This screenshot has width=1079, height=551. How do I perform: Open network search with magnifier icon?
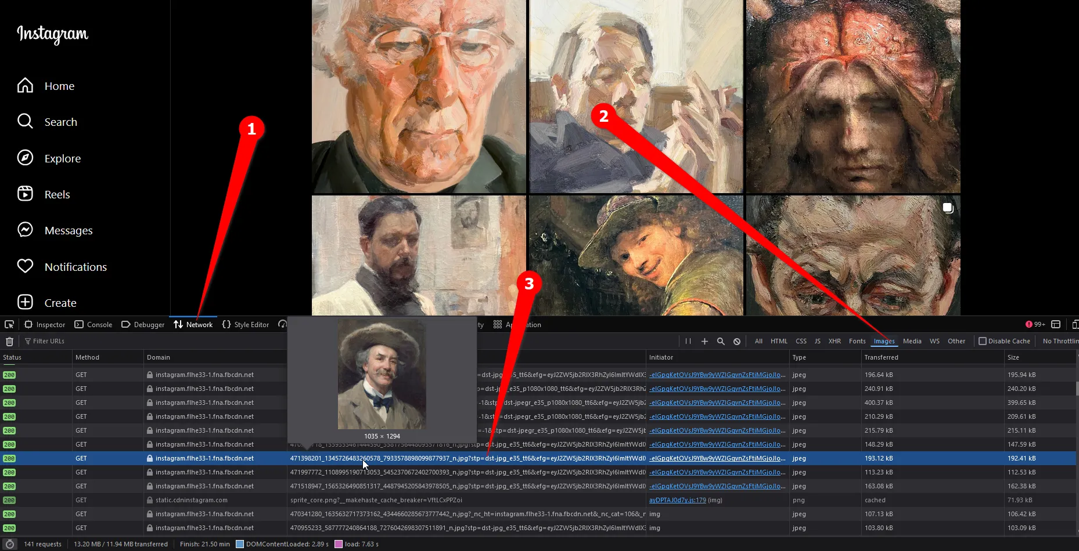click(721, 342)
